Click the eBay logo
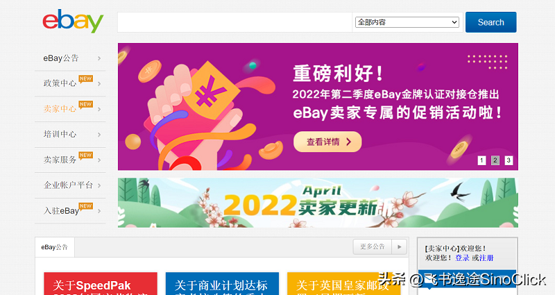The image size is (555, 295). 73,22
